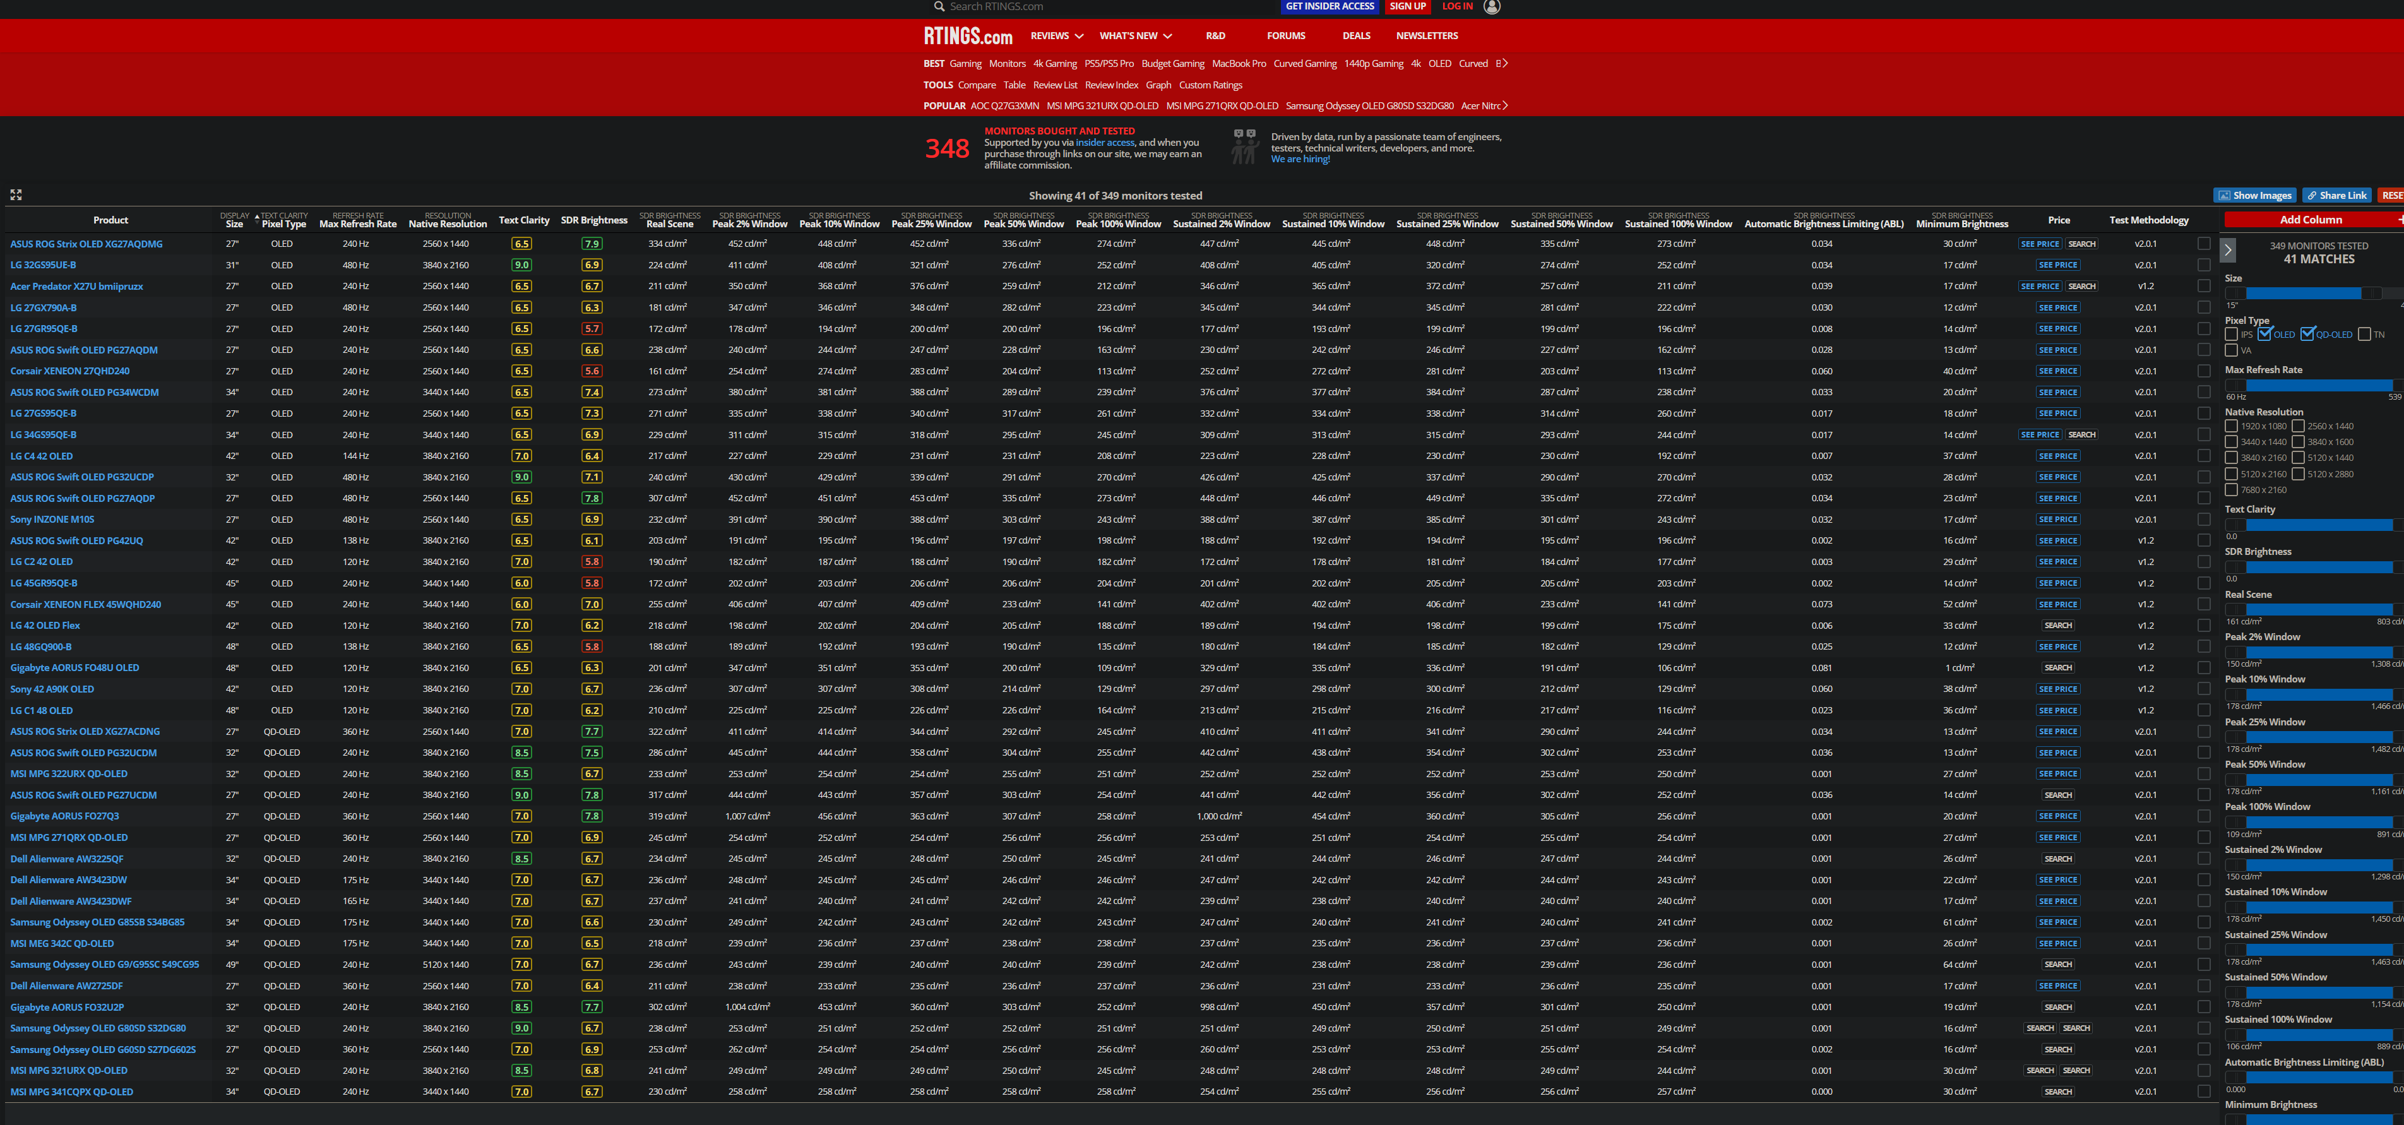Click SEE PRICE for ASUS ROG Strix OLED XG27AQDMG

tap(2040, 242)
